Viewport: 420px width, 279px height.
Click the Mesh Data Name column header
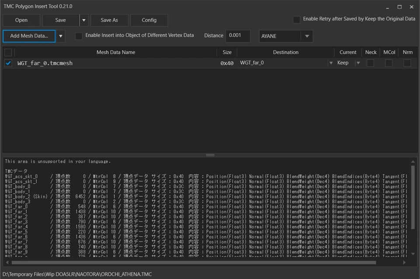(116, 52)
